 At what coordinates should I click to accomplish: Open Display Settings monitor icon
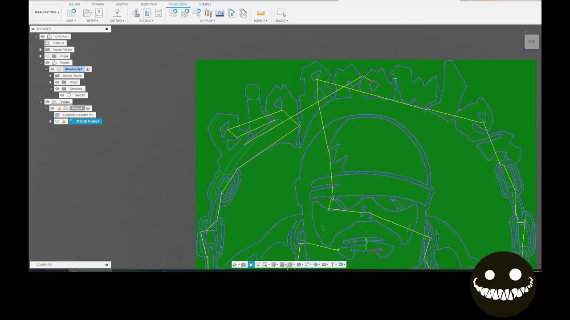click(x=273, y=264)
